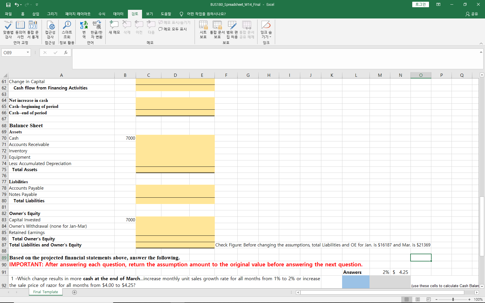This screenshot has width=485, height=303.
Task: Select the 번역 translate tool
Action: 84,29
